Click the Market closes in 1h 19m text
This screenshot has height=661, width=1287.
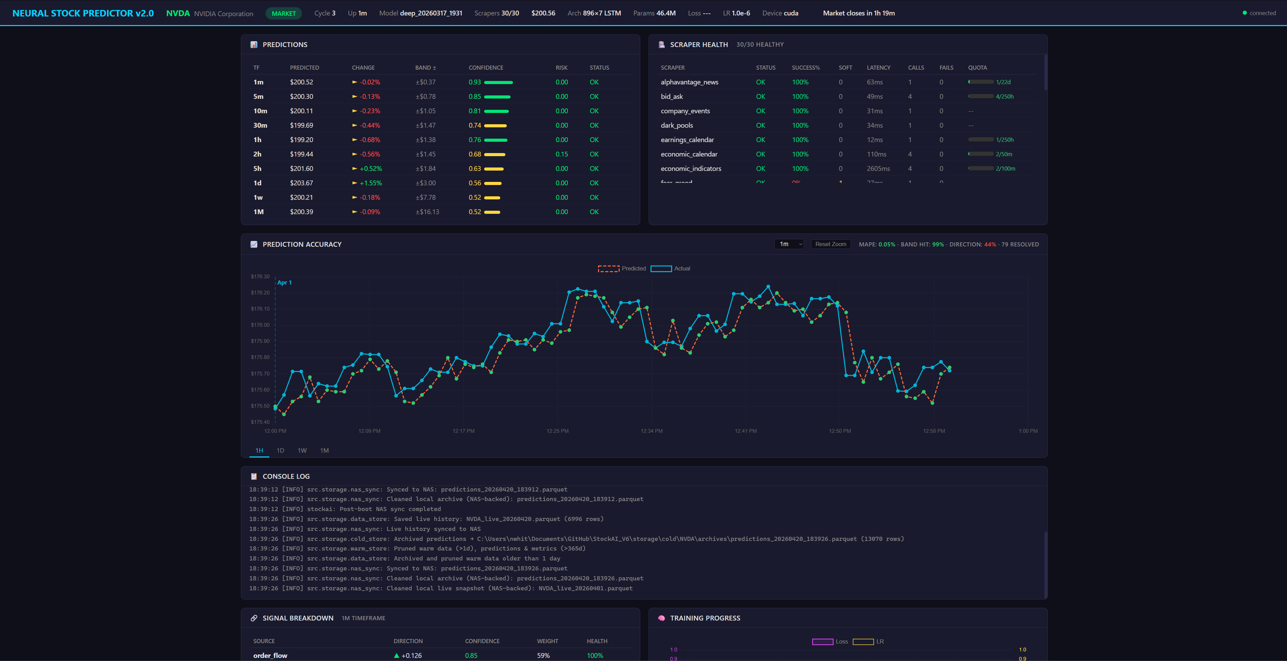coord(858,13)
